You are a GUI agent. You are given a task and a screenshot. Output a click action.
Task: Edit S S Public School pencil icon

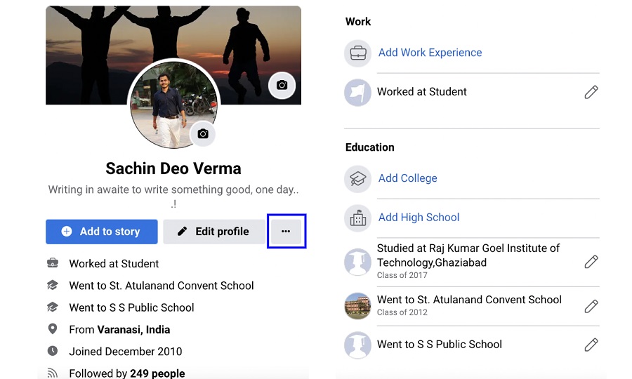coord(591,345)
